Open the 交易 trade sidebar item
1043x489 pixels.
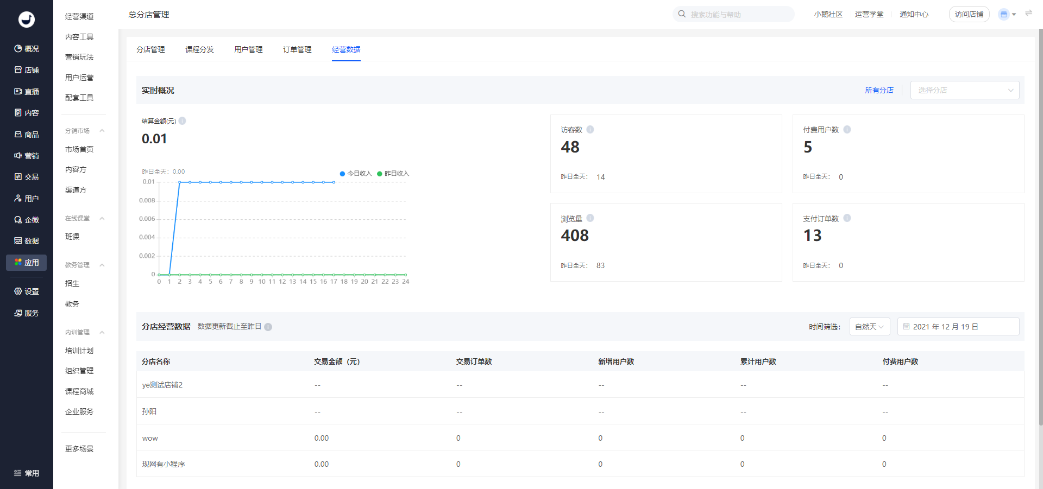coord(26,177)
